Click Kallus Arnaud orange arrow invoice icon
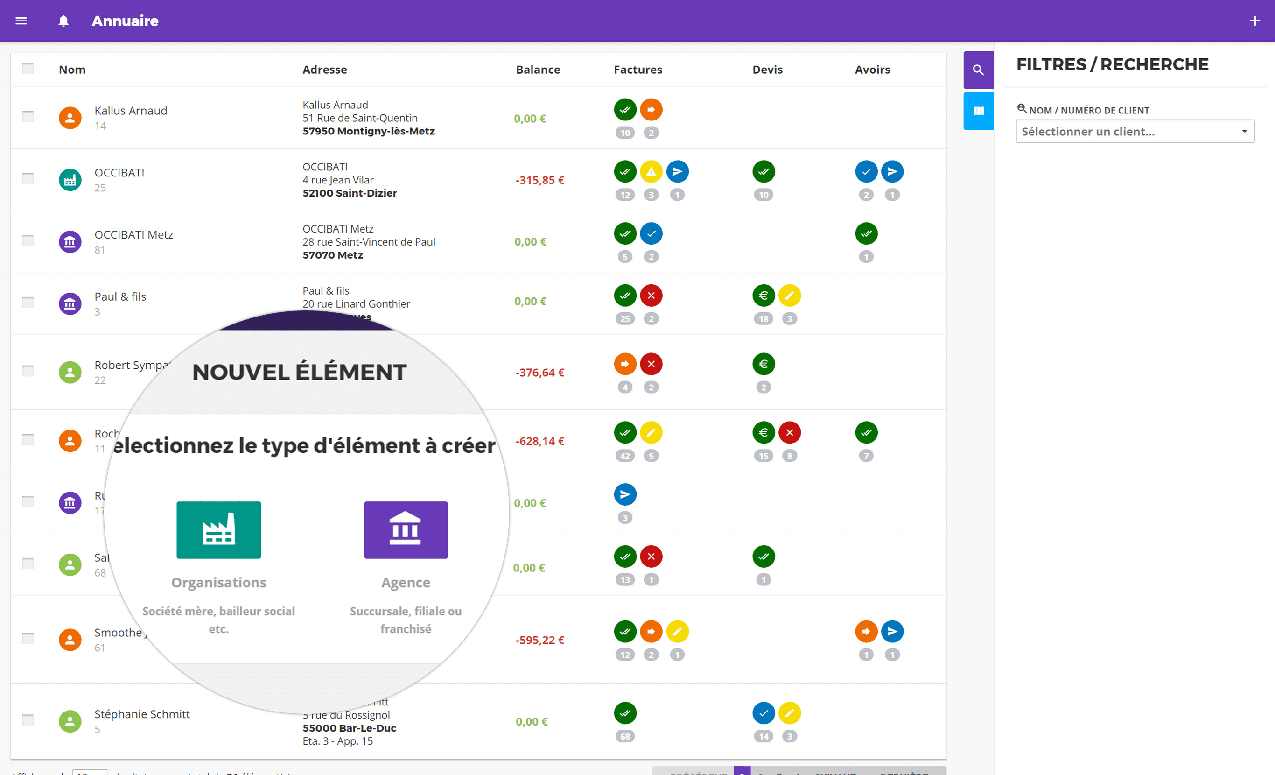This screenshot has width=1275, height=775. tap(651, 110)
